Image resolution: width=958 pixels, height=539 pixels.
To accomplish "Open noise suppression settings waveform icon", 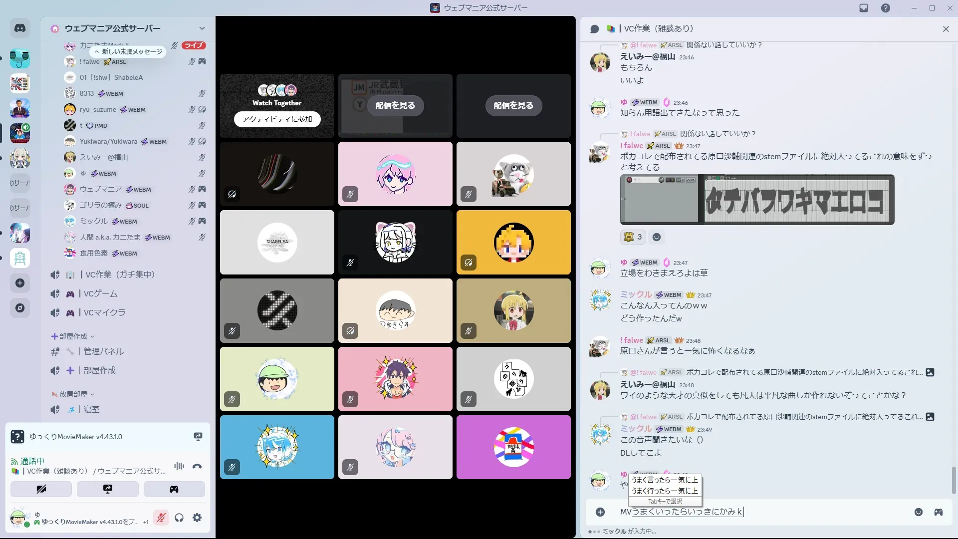I will 179,466.
